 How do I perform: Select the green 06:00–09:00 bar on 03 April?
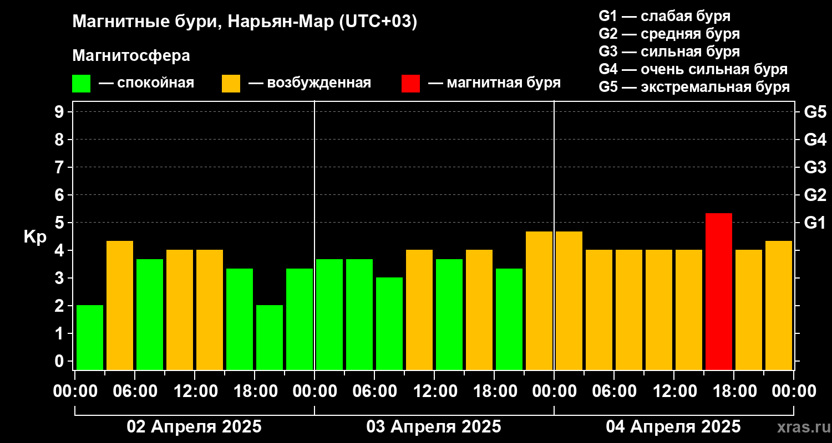pos(389,323)
